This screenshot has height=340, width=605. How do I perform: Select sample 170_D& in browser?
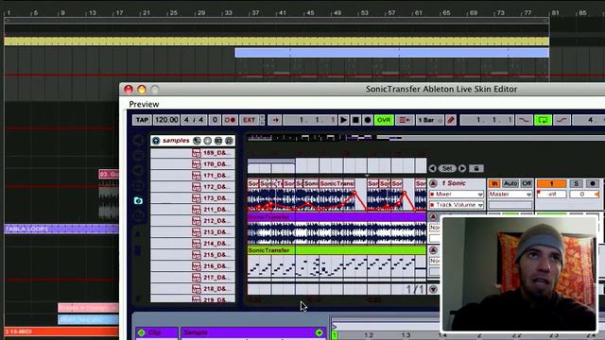(x=193, y=164)
